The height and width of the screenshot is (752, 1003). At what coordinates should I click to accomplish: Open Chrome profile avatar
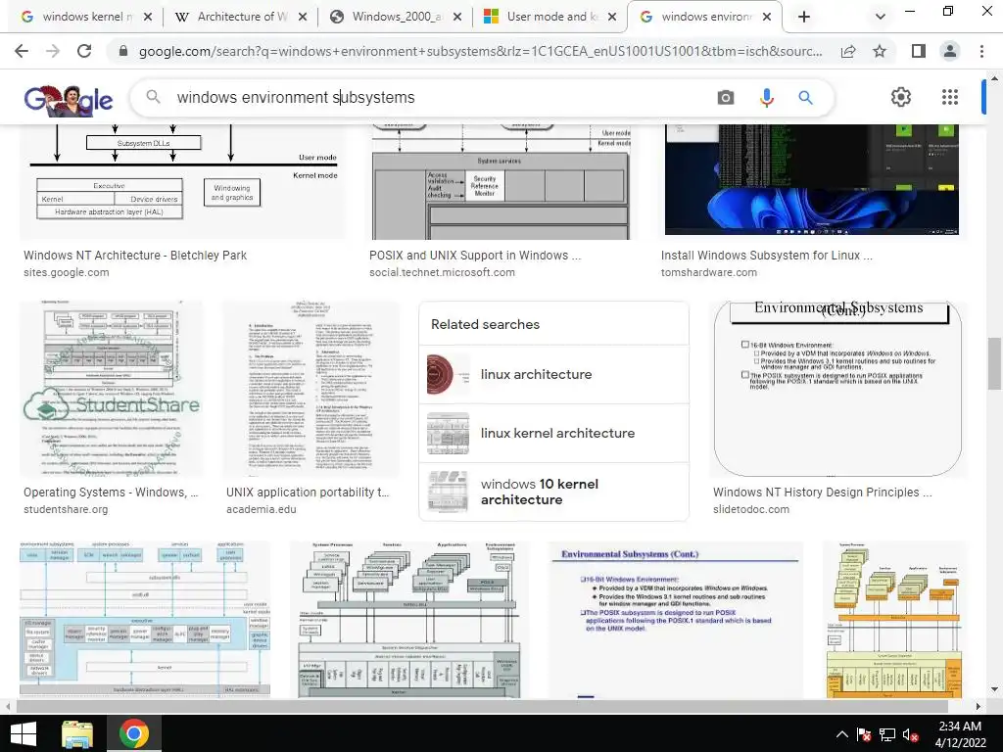[x=950, y=51]
